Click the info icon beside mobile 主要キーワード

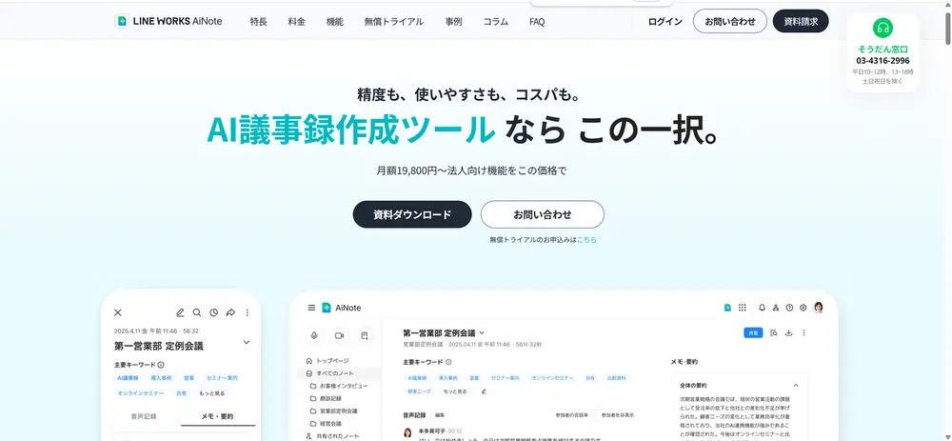pos(161,365)
